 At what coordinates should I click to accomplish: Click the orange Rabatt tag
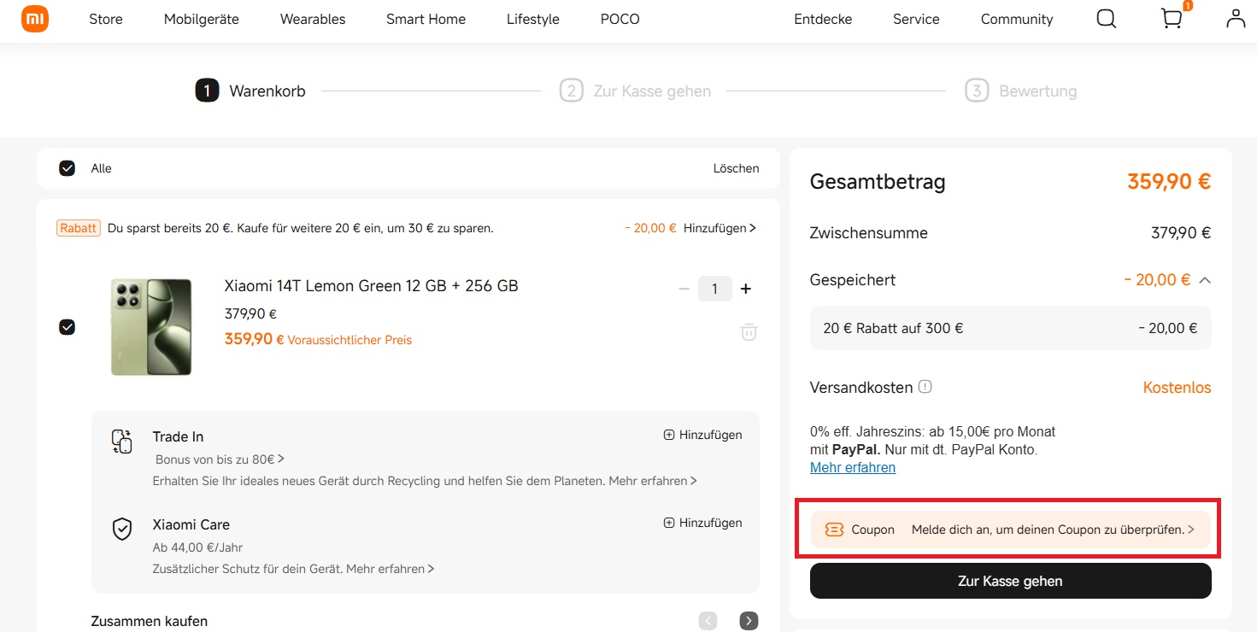point(79,228)
